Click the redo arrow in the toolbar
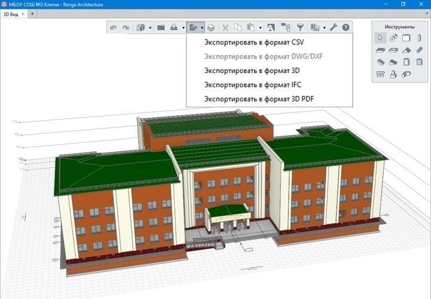Viewport: 431px width, 299px height. (x=126, y=28)
